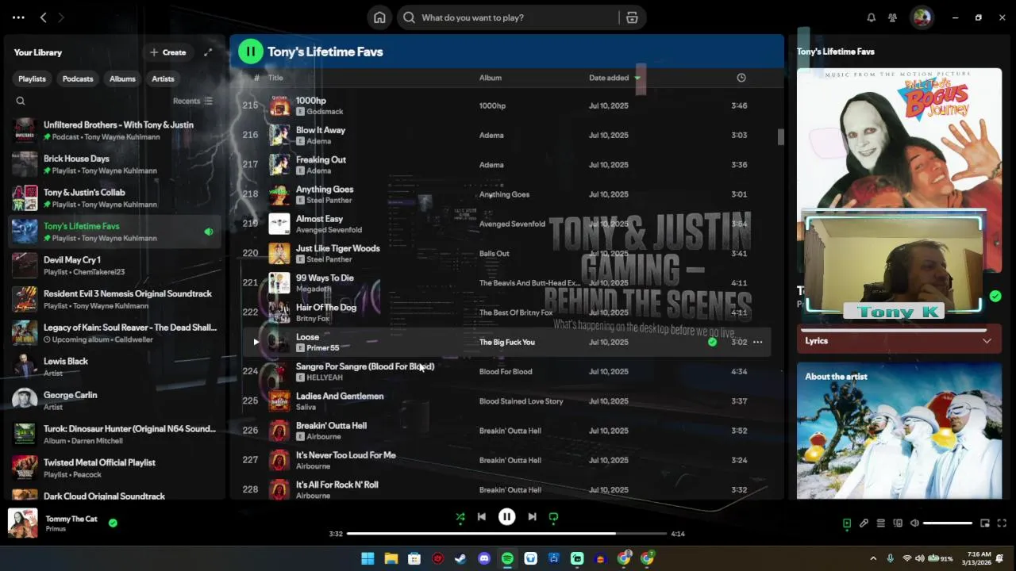Select the track 99 Ways To Die
This screenshot has height=571, width=1016.
click(506, 283)
